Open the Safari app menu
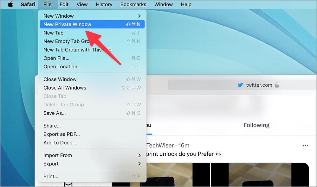Viewport: 317px width, 187px height. (28, 4)
